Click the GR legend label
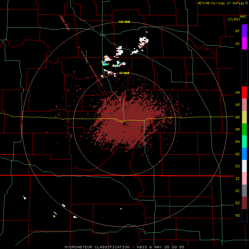 (x=237, y=105)
